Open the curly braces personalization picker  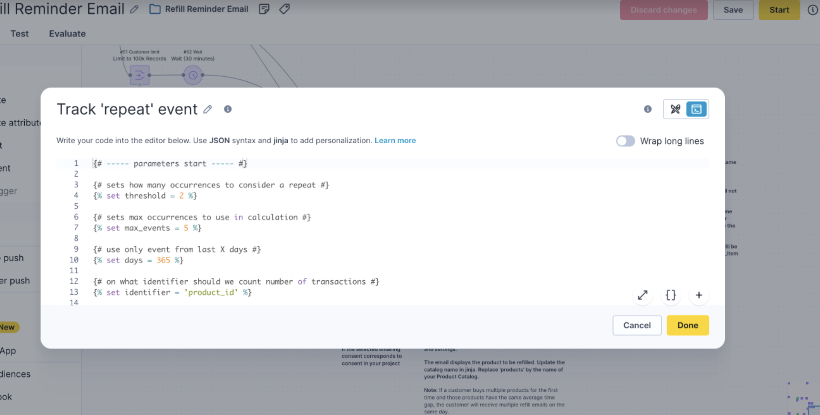[x=670, y=295]
